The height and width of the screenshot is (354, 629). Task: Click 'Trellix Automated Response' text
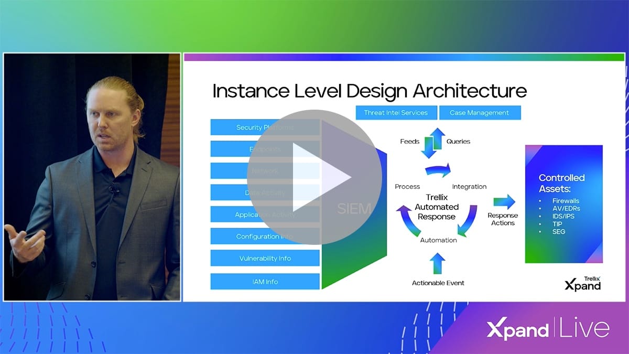[x=436, y=207]
